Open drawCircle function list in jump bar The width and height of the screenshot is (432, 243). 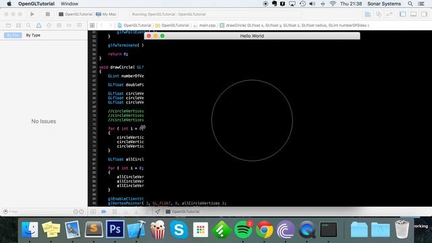294,26
